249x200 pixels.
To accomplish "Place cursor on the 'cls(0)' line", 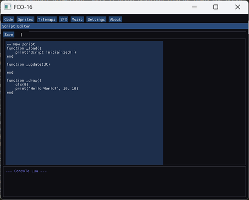I will tap(22, 85).
